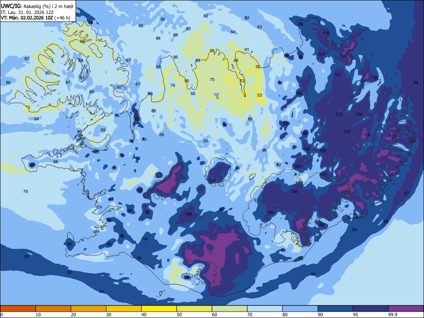Choose the 30–40 golden-yellow legend swatch
Screen dimensions: 424x318
click(x=124, y=309)
